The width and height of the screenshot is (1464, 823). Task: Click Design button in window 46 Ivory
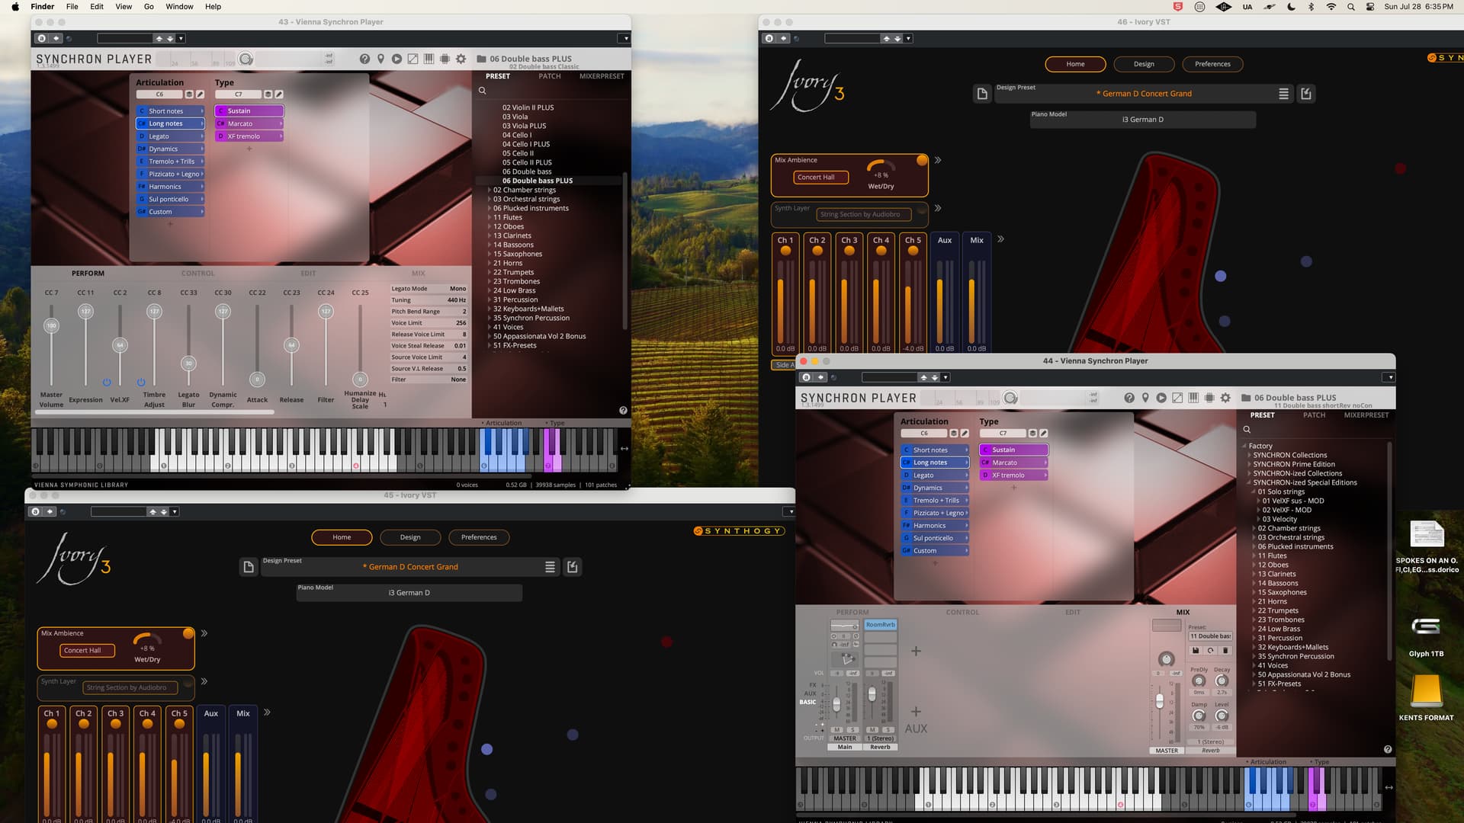click(1144, 64)
